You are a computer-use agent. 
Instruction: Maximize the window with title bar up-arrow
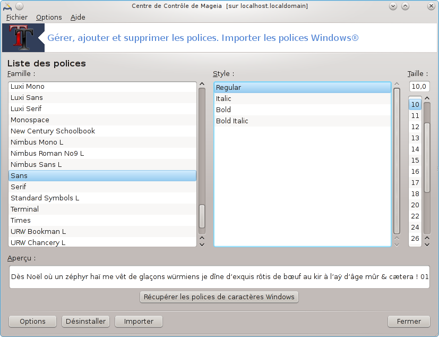pos(405,6)
